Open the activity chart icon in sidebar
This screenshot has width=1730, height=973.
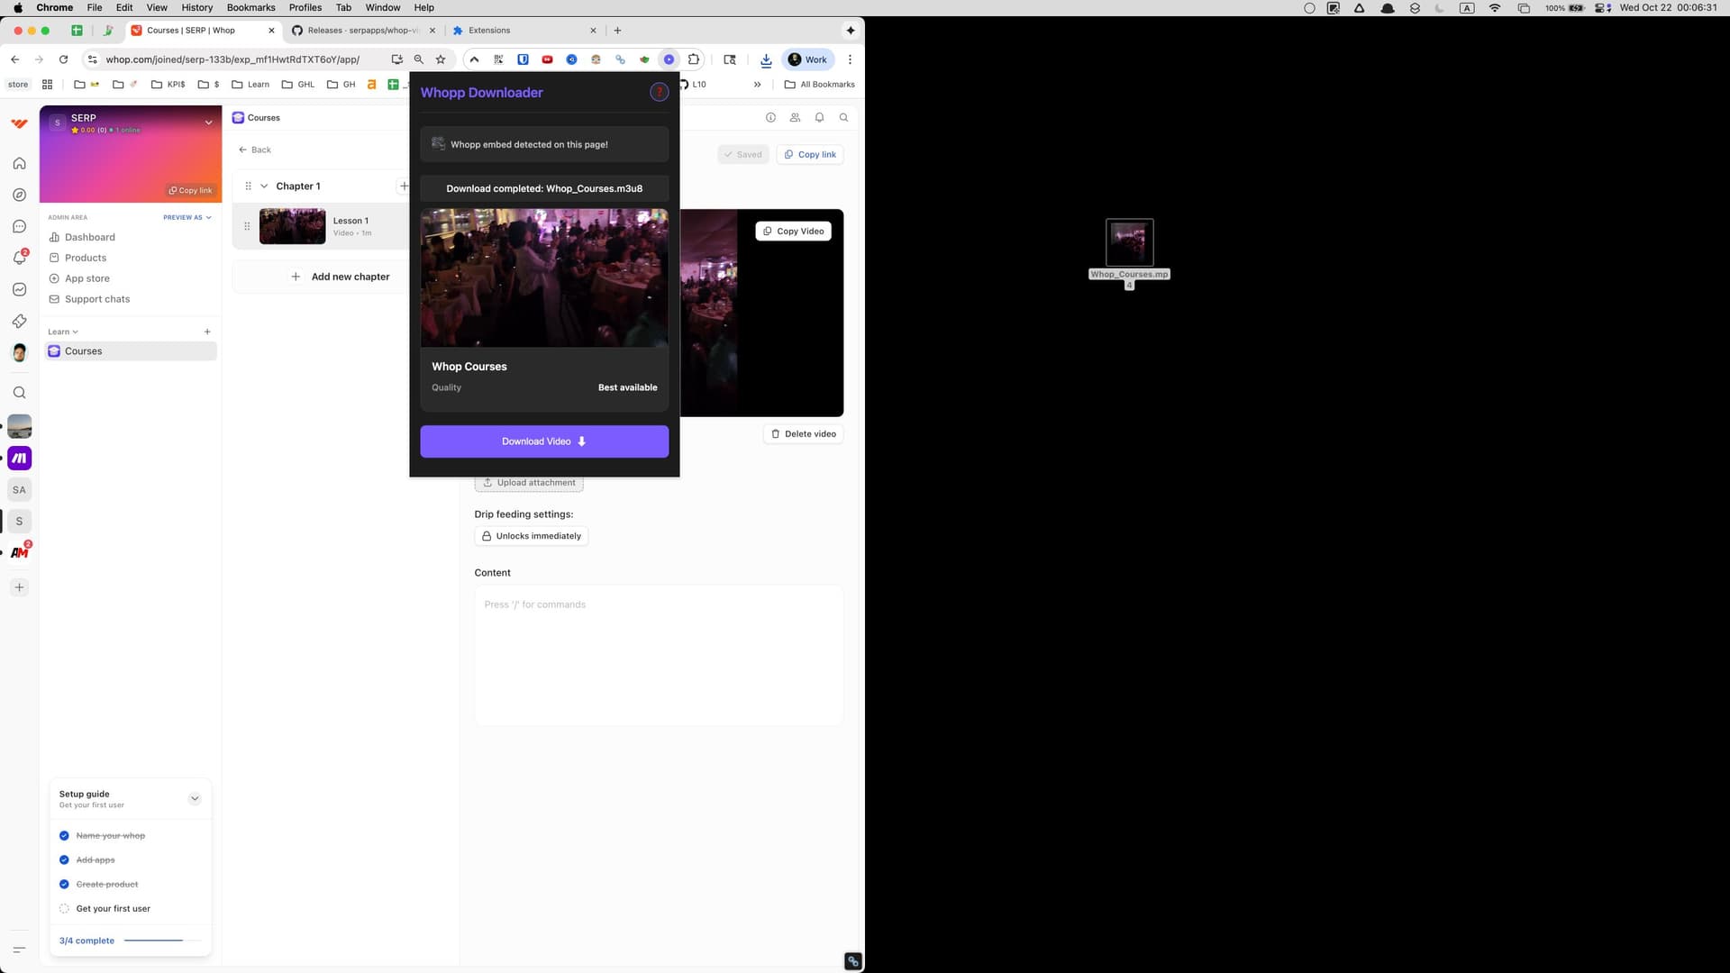tap(19, 289)
